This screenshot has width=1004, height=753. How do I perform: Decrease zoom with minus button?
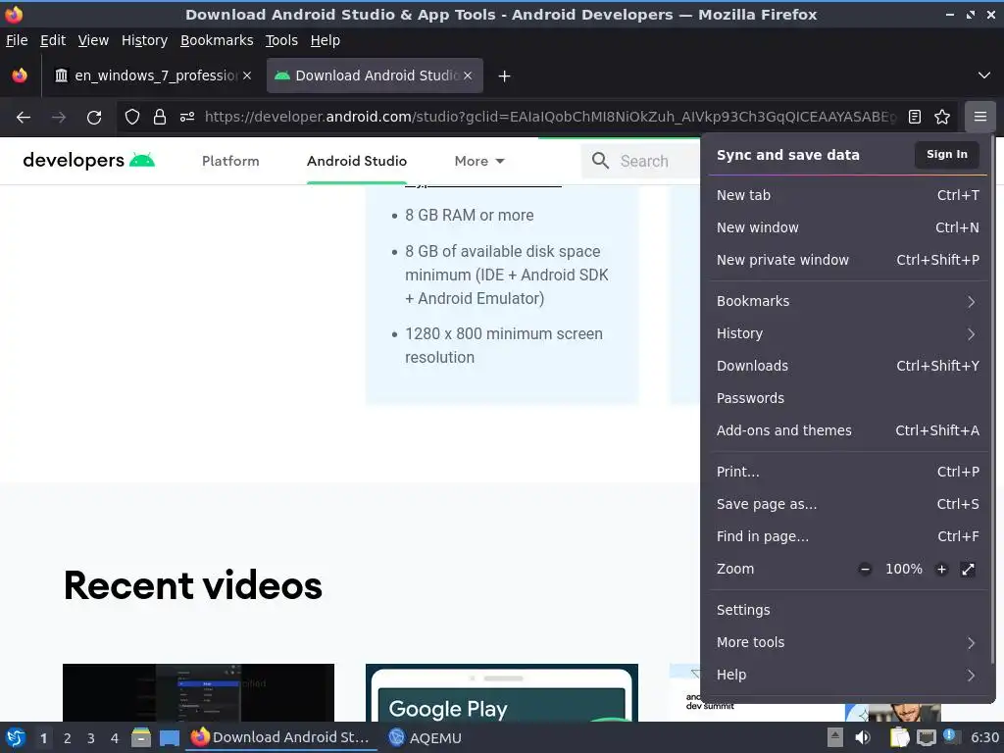(x=865, y=569)
